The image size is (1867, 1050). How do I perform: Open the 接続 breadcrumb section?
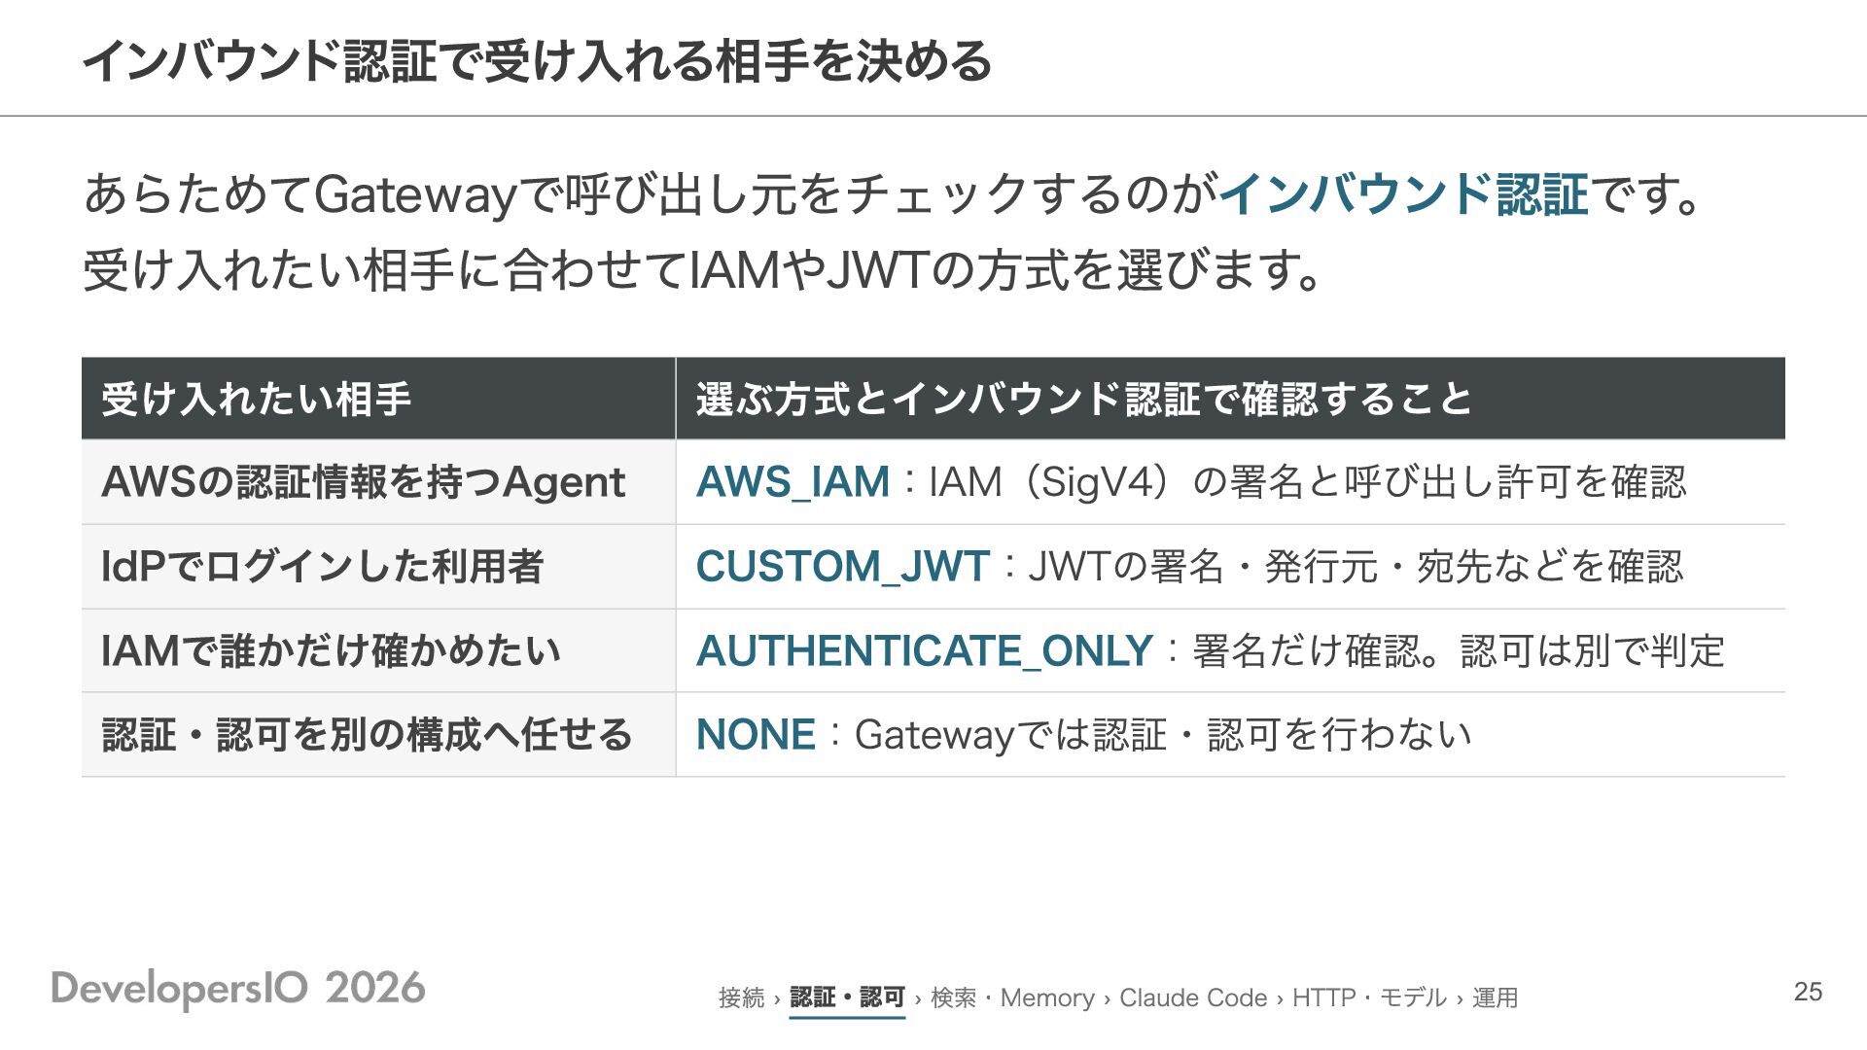pos(742,997)
